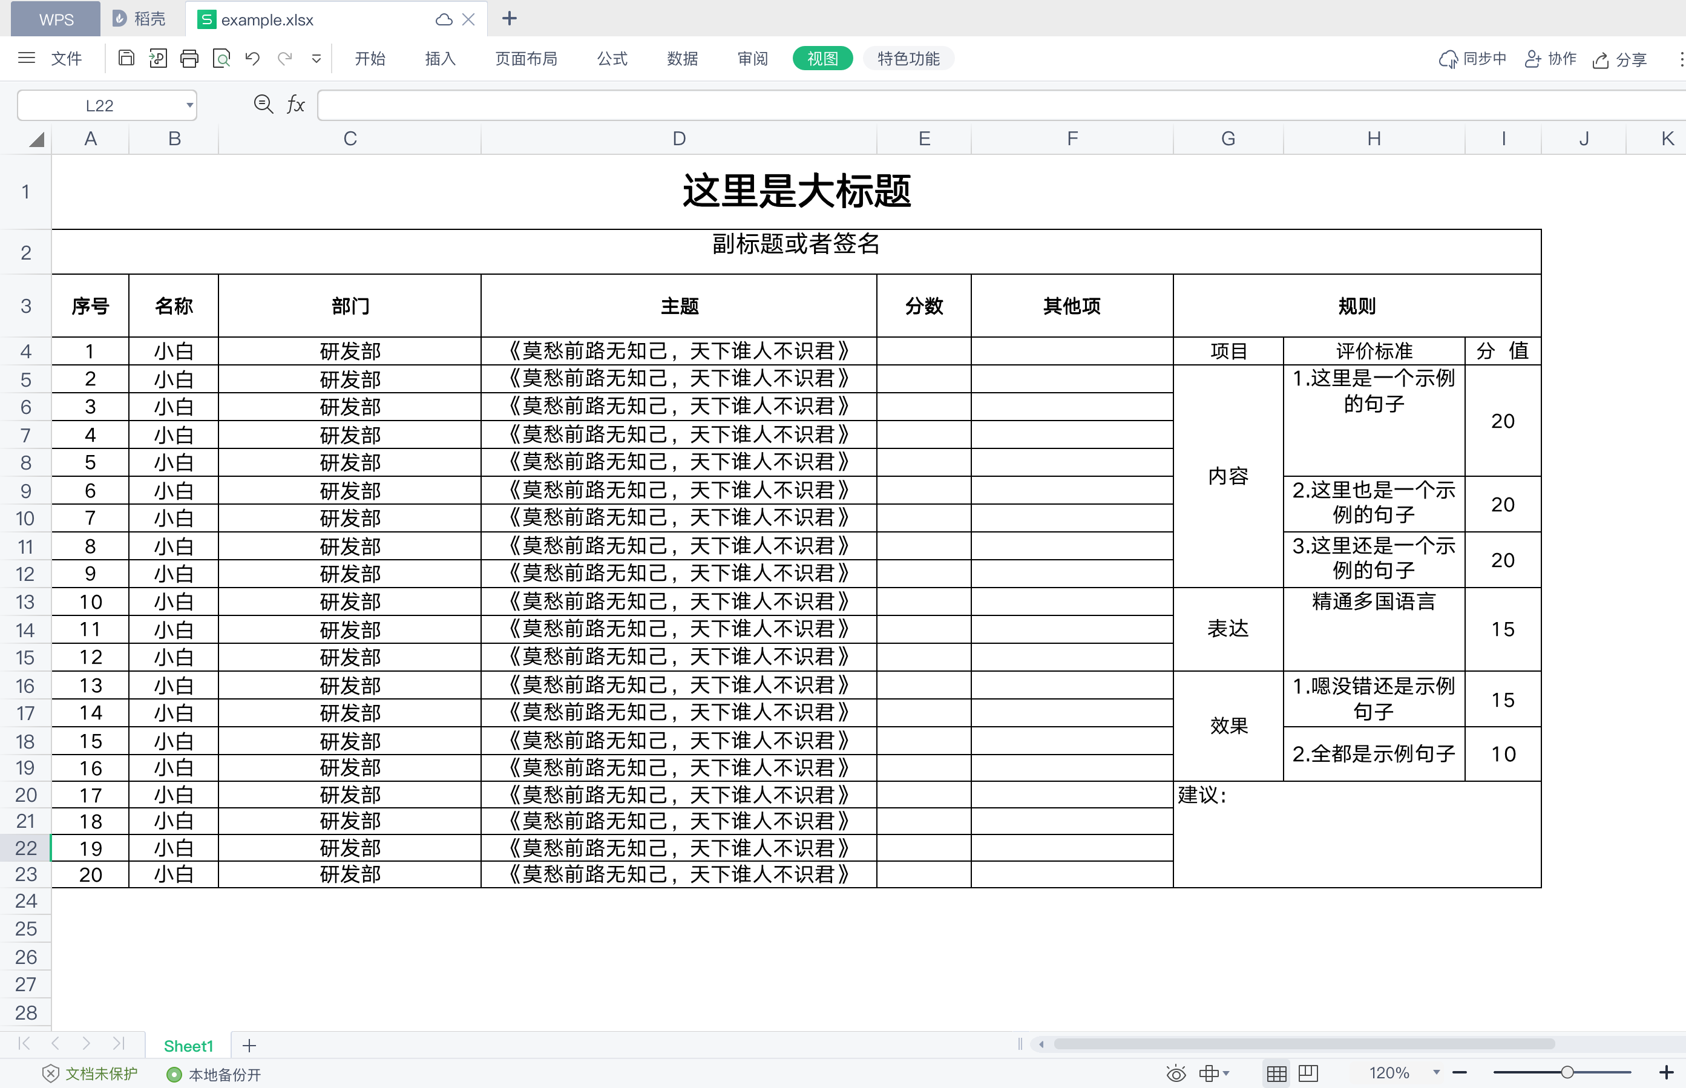1686x1088 pixels.
Task: Click the Share icon at top right
Action: click(x=1601, y=59)
